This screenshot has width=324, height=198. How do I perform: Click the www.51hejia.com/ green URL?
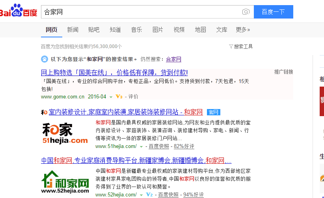pyautogui.click(x=116, y=146)
